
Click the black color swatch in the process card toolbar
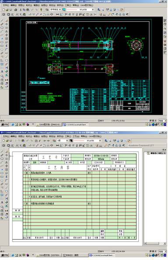(71, 141)
